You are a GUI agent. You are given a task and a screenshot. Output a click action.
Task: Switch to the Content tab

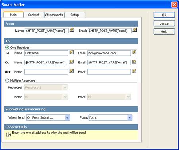(33, 15)
